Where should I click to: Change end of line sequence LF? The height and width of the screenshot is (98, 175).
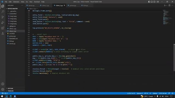(150, 93)
